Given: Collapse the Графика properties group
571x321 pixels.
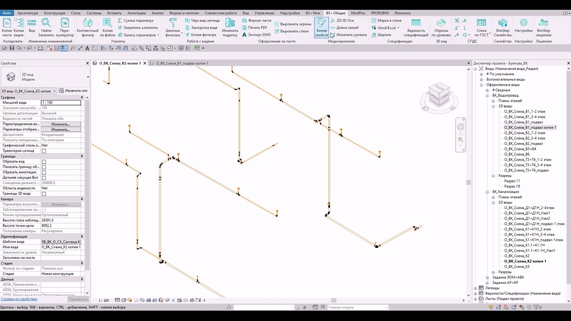Looking at the screenshot, I should (82, 97).
